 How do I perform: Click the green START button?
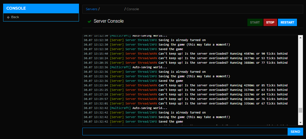click(x=255, y=22)
